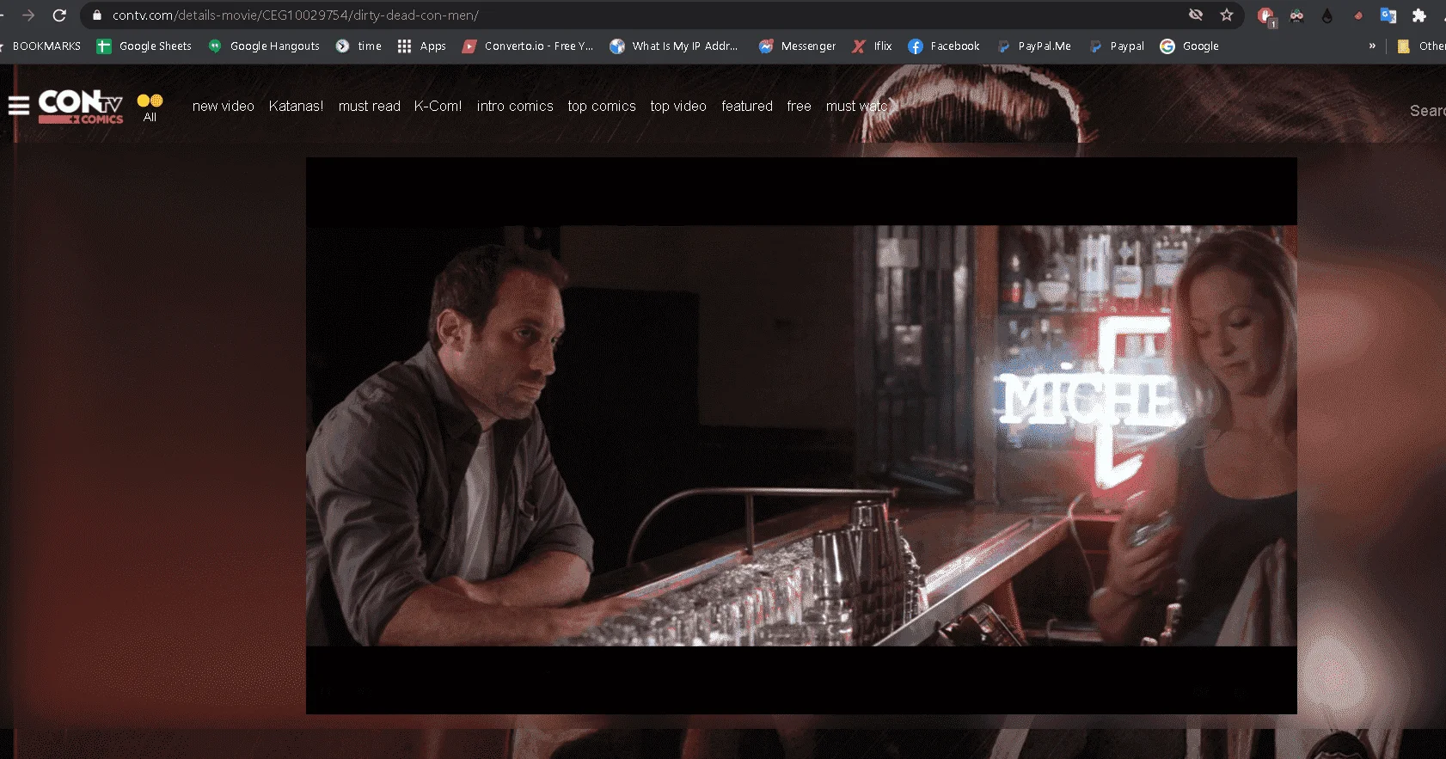The height and width of the screenshot is (759, 1446).
Task: Click the video player to pause playback
Action: [801, 435]
